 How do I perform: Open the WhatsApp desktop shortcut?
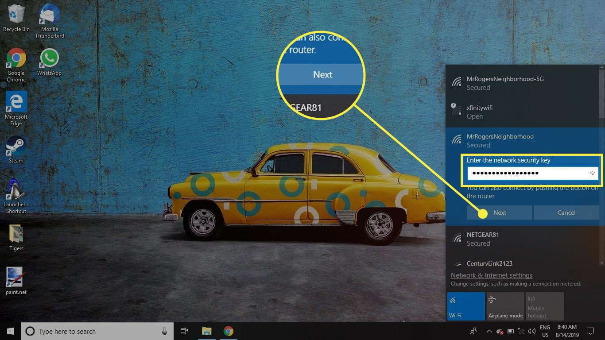(49, 62)
